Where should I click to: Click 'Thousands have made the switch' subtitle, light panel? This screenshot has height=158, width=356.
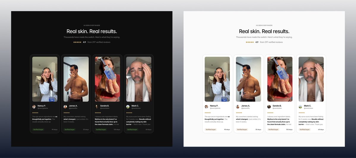click(x=264, y=37)
